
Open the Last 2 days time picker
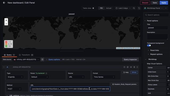click(123, 8)
